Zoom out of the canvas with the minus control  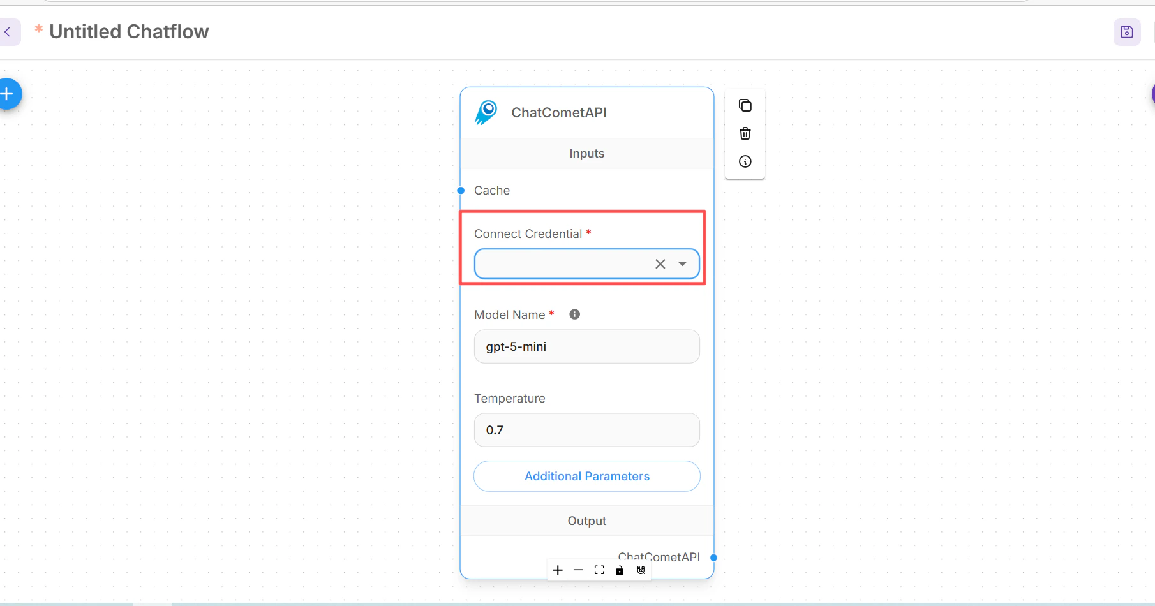[x=578, y=570]
